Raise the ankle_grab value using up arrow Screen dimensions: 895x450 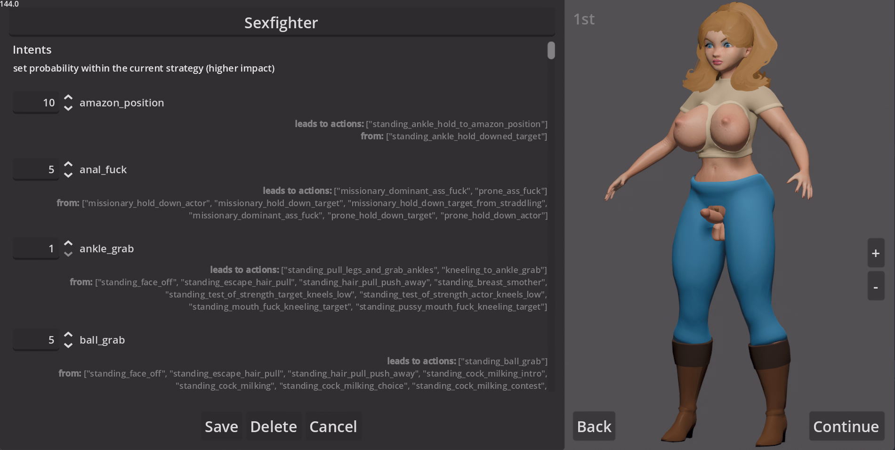click(68, 243)
